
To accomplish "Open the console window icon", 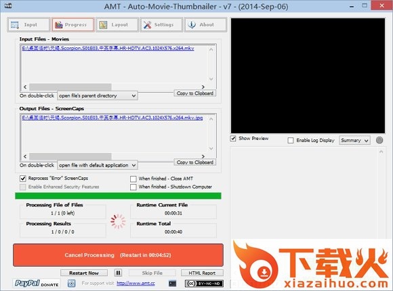I will (x=172, y=284).
